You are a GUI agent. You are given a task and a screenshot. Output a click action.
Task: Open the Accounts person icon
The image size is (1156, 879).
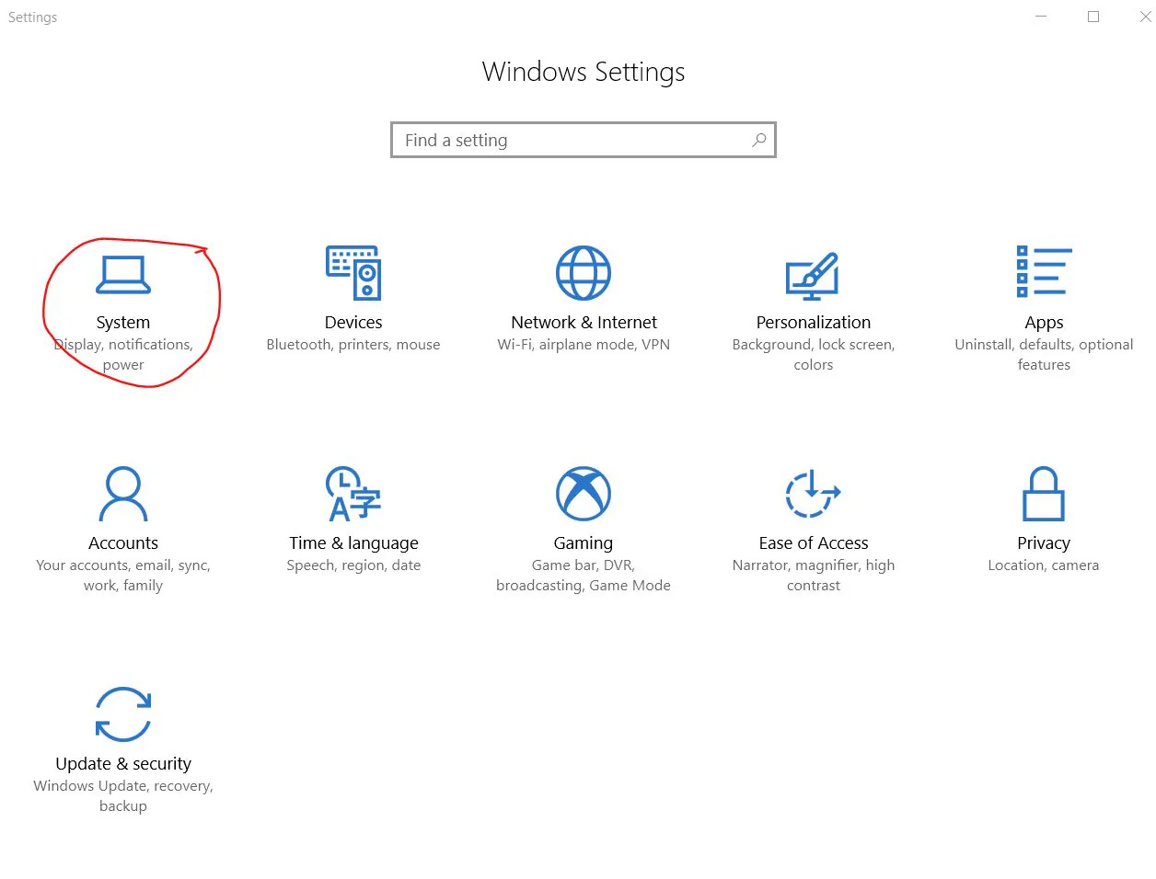[123, 494]
